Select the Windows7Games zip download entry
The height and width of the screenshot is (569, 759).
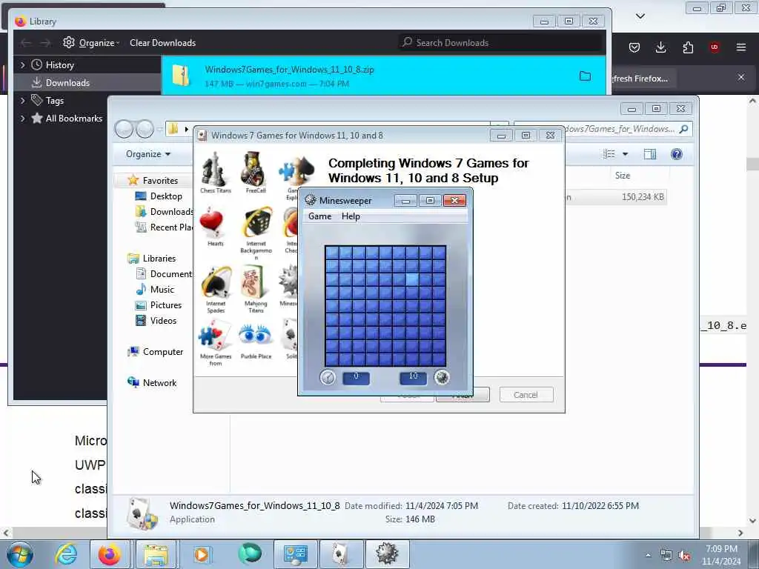tap(383, 76)
